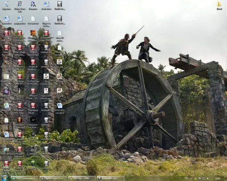Select the 'Colosseum - The River' file icon
Viewport: 227px width, 181px height.
click(33, 123)
